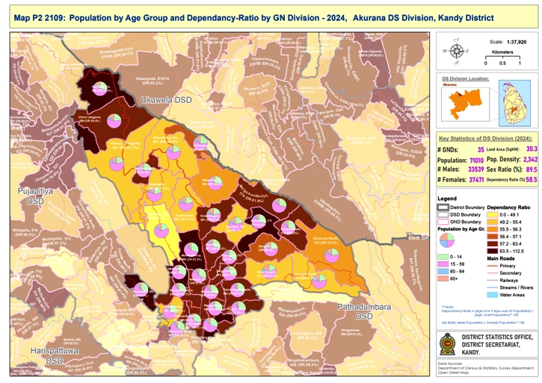Click the 0.0 - 49.1 yellow swatch
542x383 pixels.
coord(492,215)
